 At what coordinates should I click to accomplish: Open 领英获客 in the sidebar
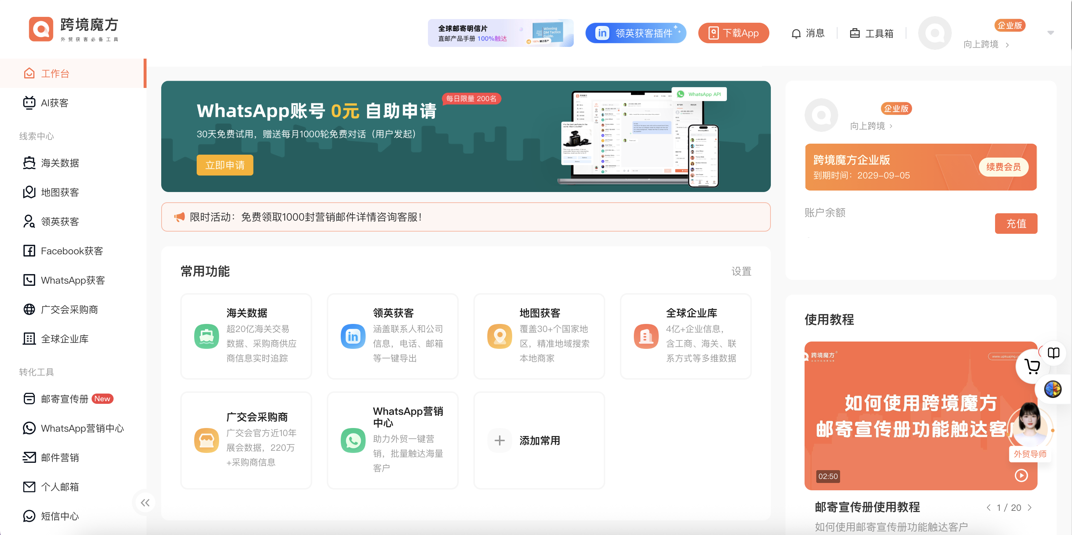pyautogui.click(x=60, y=221)
